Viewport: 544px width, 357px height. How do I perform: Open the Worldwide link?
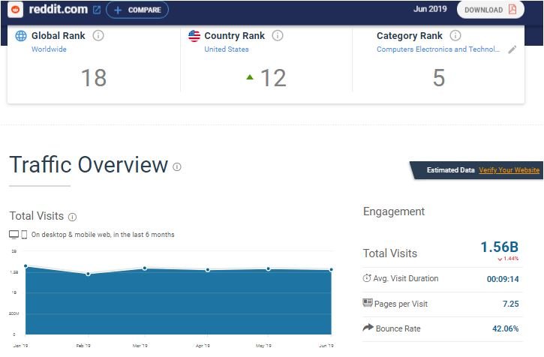(x=49, y=49)
